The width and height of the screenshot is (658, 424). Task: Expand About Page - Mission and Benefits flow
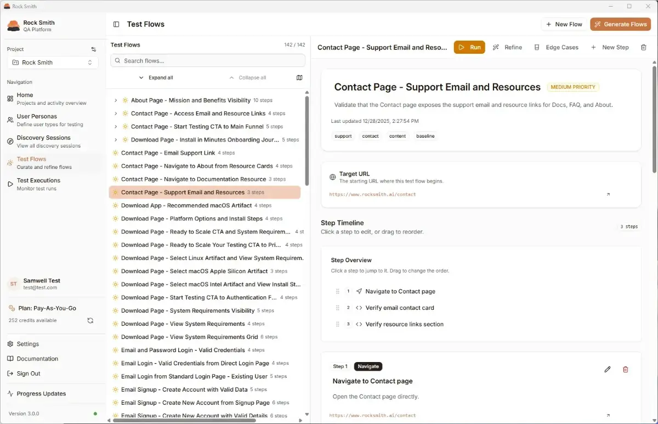click(116, 100)
